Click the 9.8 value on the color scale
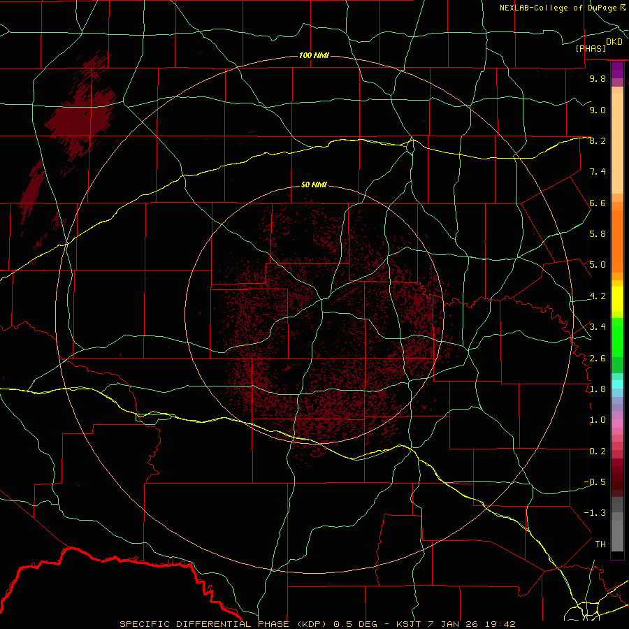Viewport: 629px width, 629px height. click(598, 78)
